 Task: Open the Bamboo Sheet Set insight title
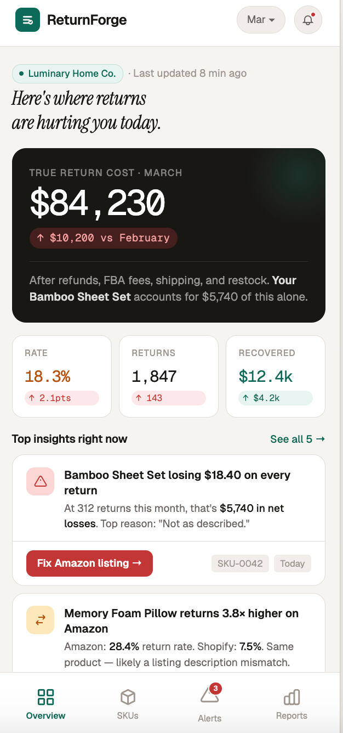point(177,483)
